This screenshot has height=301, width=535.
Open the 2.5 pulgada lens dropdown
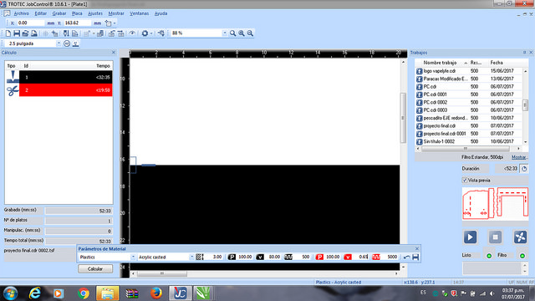(59, 43)
